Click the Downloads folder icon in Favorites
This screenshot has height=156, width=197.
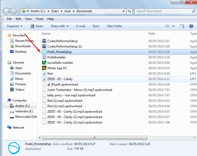click(x=12, y=46)
